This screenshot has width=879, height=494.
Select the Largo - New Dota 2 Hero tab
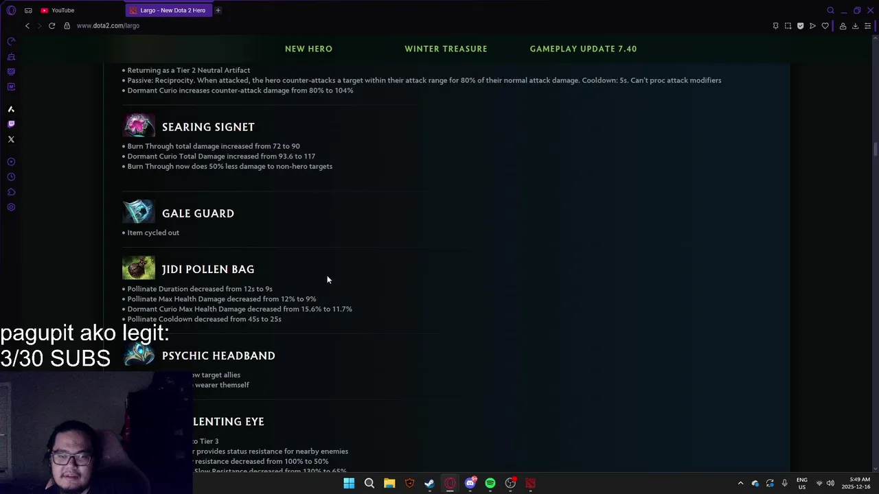(x=168, y=10)
